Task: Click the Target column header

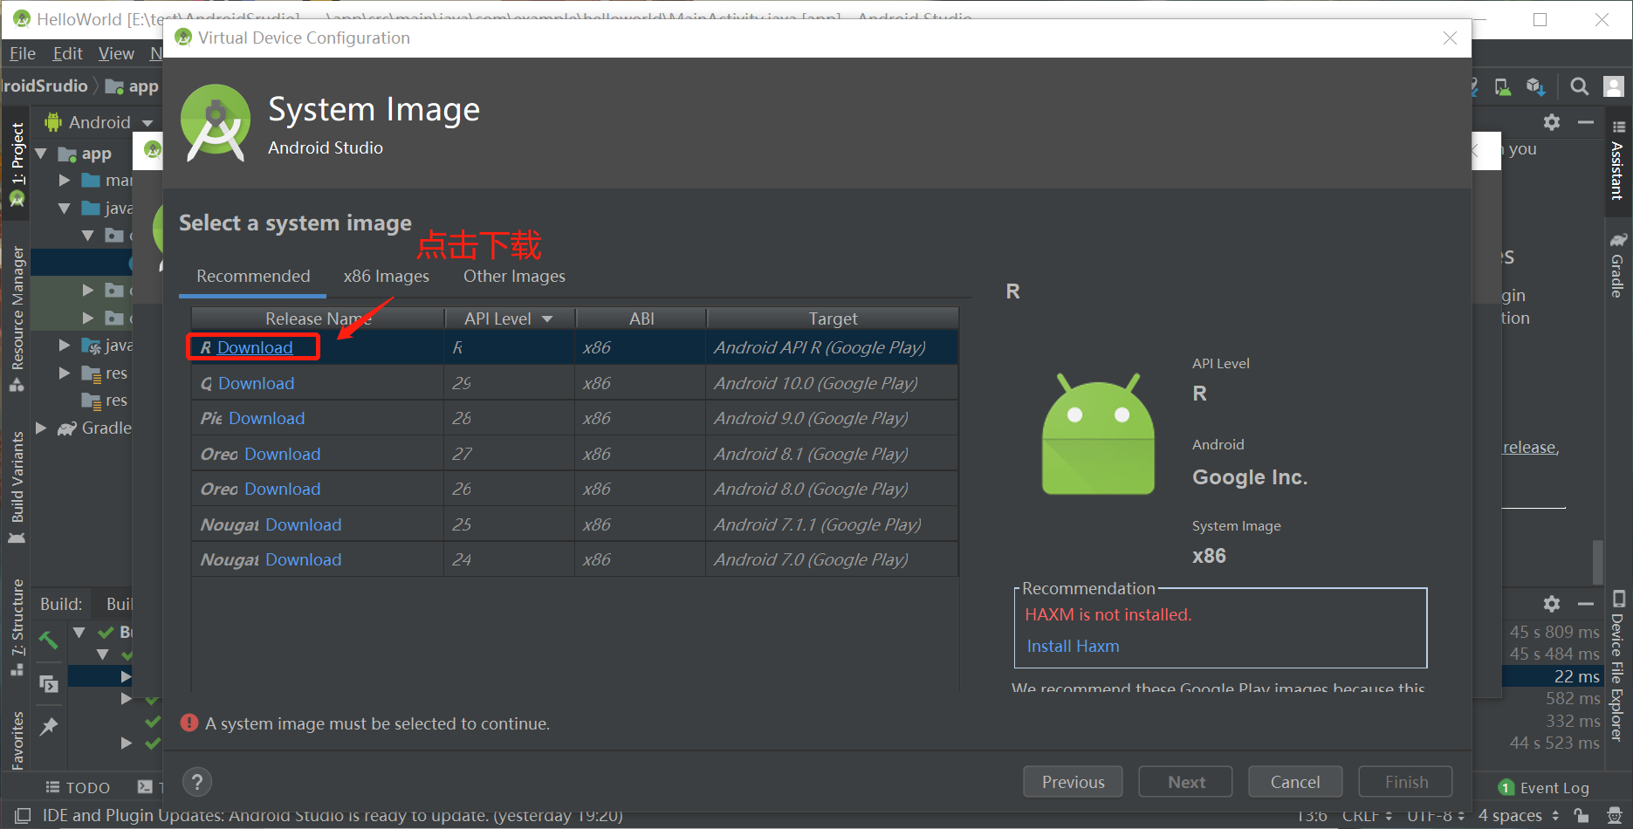Action: coord(833,319)
